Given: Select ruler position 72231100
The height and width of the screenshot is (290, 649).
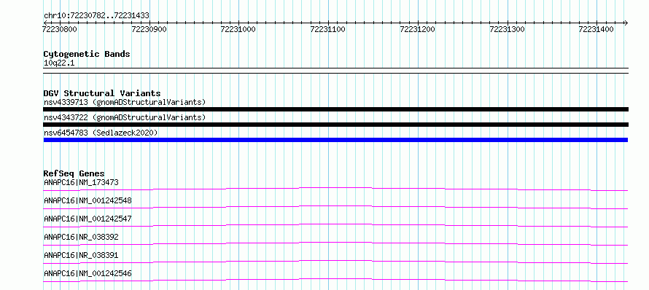Looking at the screenshot, I should pyautogui.click(x=328, y=29).
